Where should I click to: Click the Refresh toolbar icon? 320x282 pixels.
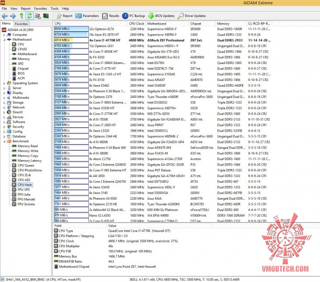click(x=30, y=16)
